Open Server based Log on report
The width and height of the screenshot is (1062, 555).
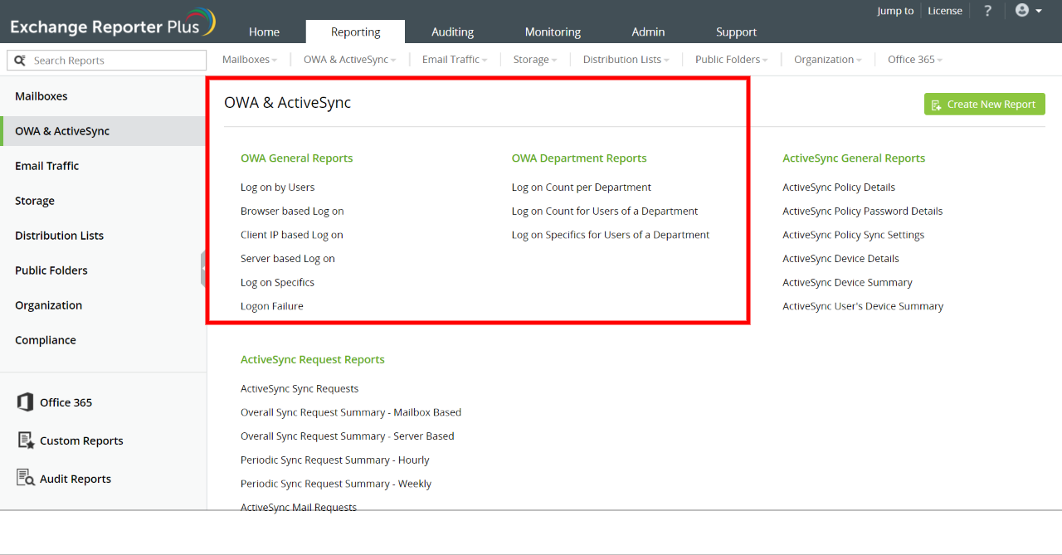(x=288, y=259)
